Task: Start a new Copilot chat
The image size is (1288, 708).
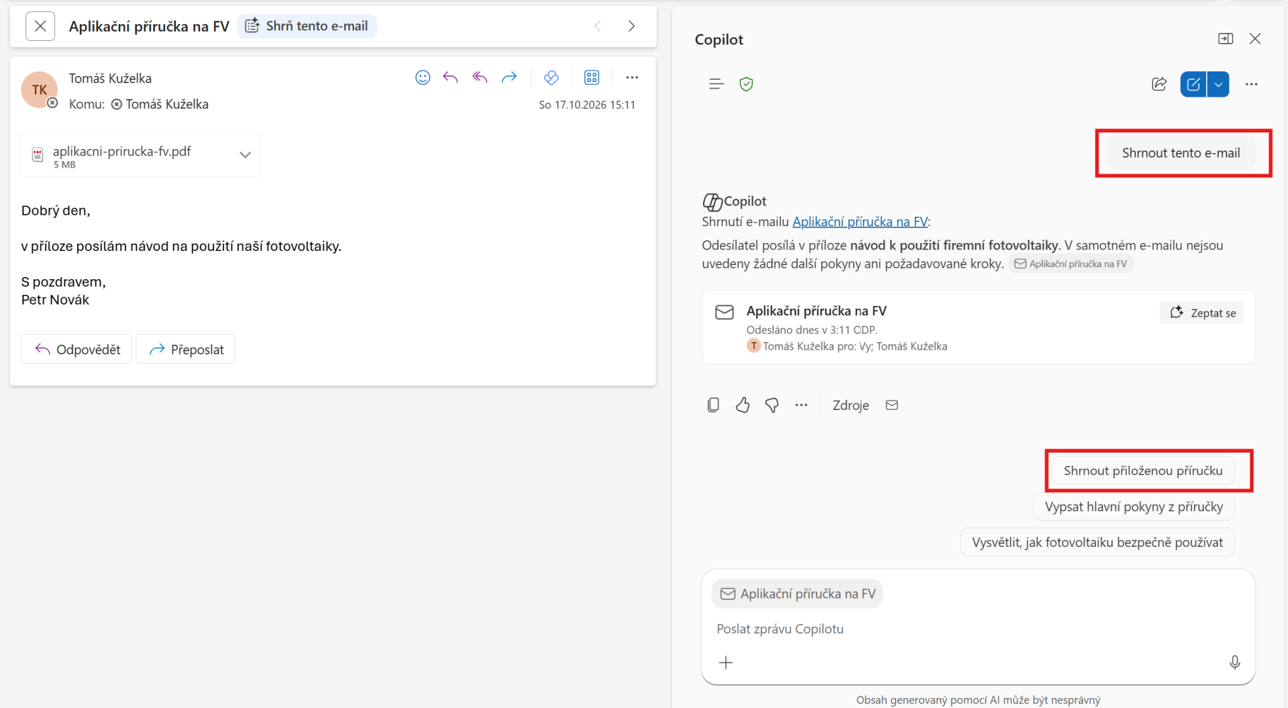Action: 1193,84
